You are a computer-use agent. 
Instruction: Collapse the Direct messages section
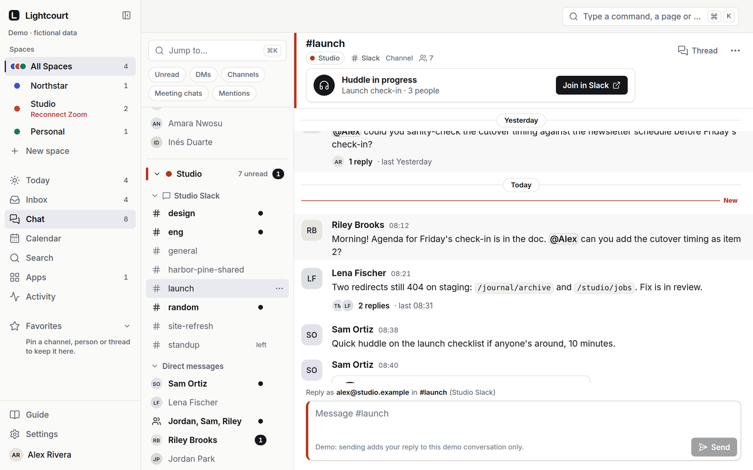pyautogui.click(x=155, y=366)
